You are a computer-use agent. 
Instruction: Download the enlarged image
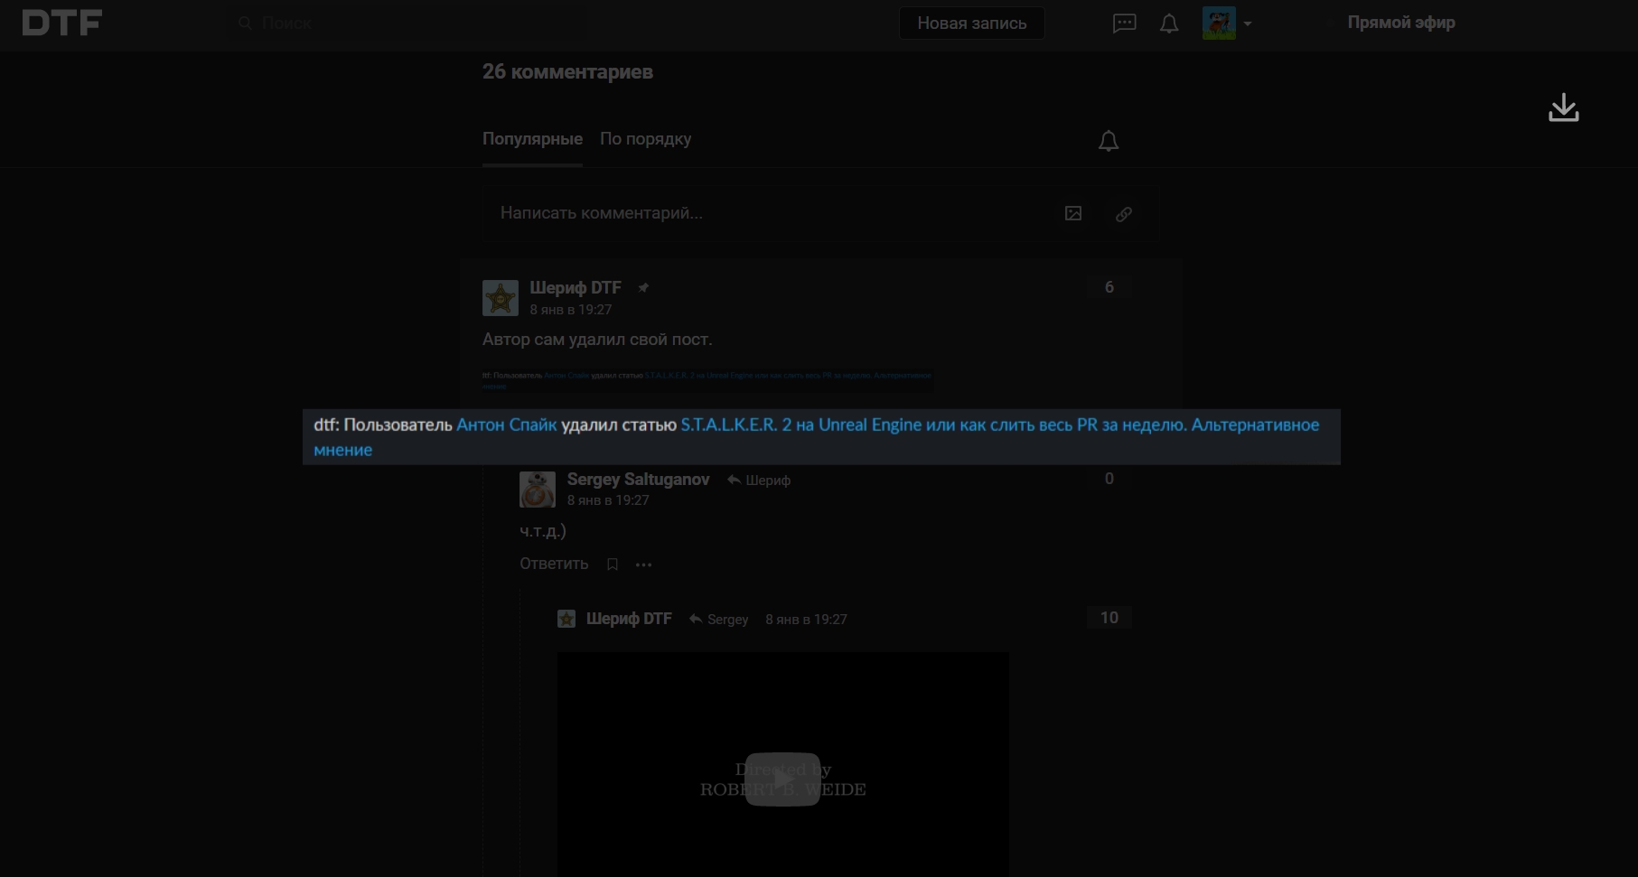1564,108
